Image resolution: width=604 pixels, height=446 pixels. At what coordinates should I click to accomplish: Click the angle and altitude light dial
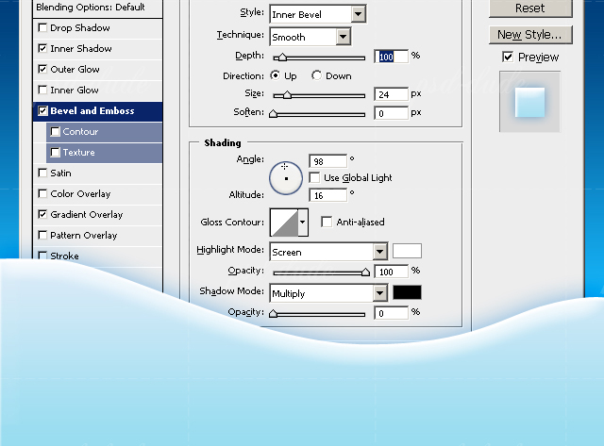click(286, 178)
